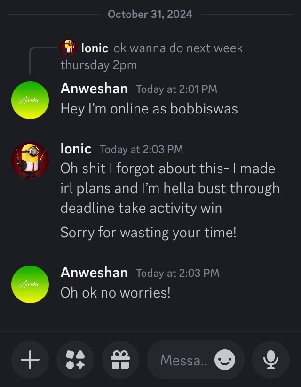301x387 pixels.
Task: Tap the small Ionic avatar in reply preview
Action: (69, 48)
